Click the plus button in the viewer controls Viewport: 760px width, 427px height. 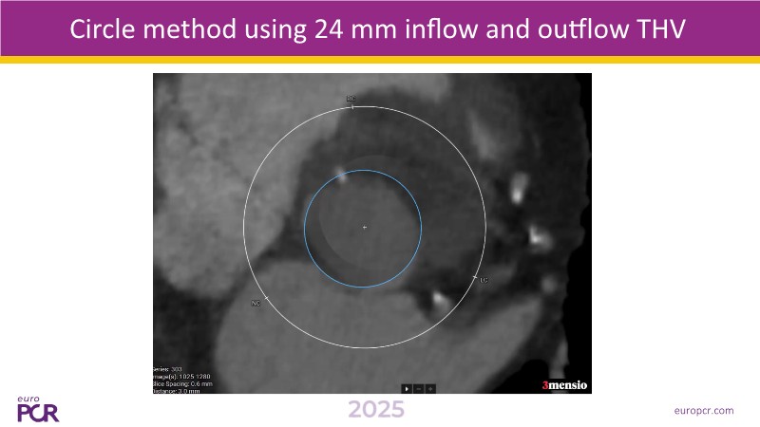[429, 388]
